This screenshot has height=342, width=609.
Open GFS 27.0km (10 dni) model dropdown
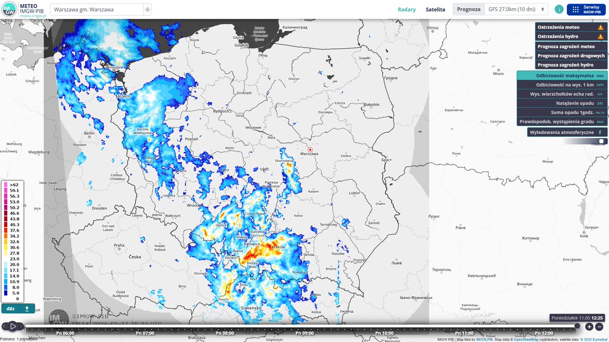pyautogui.click(x=516, y=9)
